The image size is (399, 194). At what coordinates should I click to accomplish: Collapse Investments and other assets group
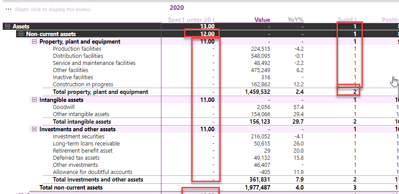pyautogui.click(x=34, y=129)
